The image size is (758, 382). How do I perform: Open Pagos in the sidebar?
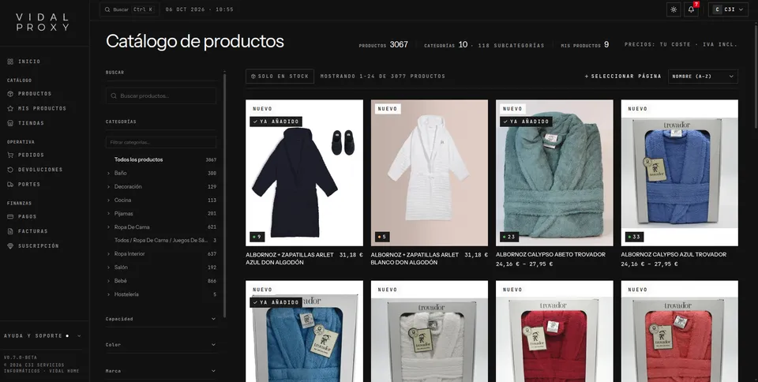(x=27, y=216)
